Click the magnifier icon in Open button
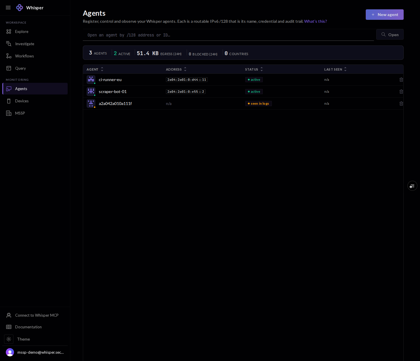Image resolution: width=420 pixels, height=361 pixels. (384, 34)
